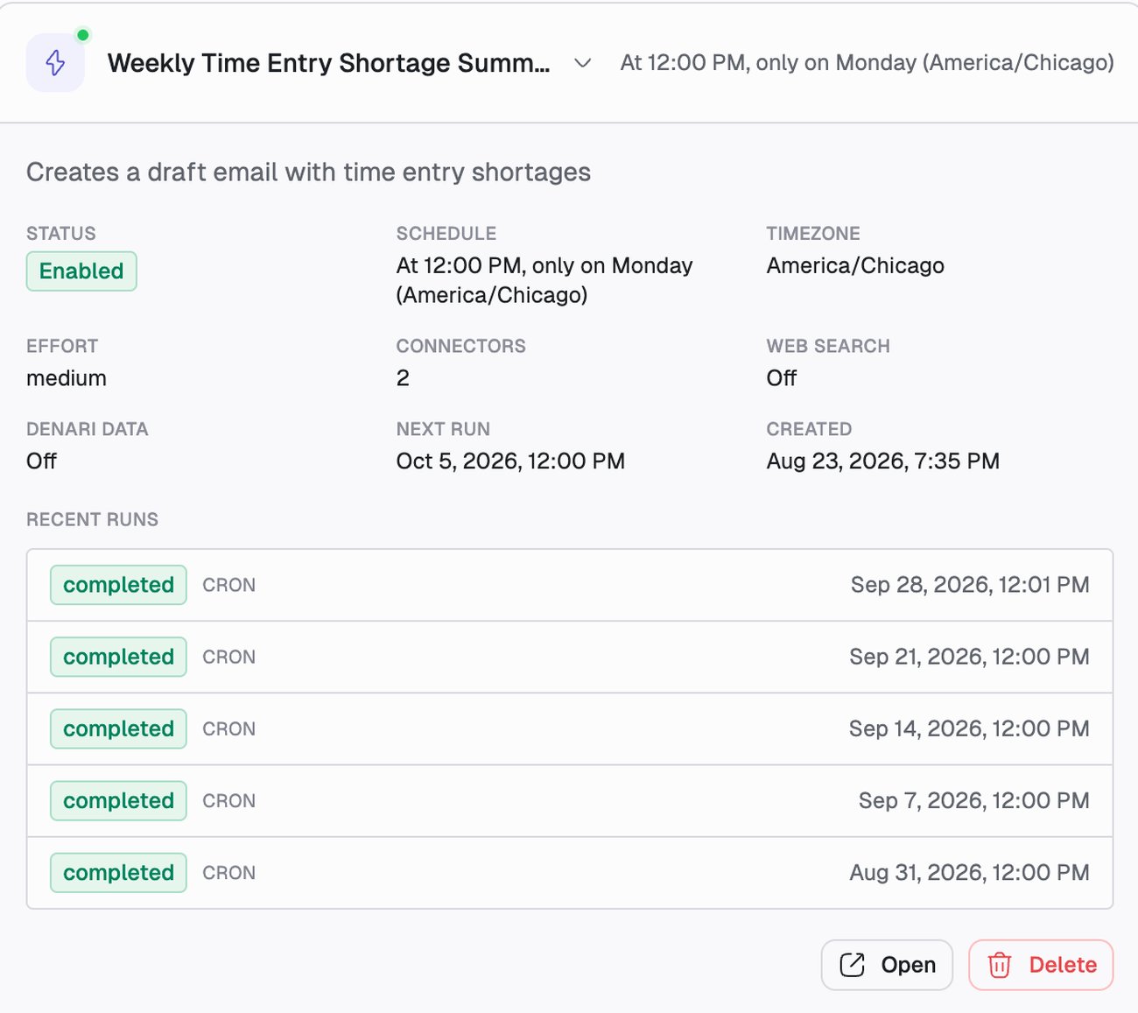Click the America/Chicago timezone value
1138x1013 pixels.
click(855, 265)
